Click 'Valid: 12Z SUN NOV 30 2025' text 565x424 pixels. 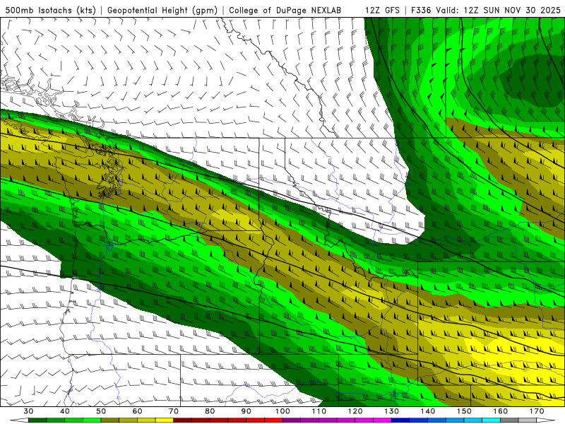click(499, 10)
